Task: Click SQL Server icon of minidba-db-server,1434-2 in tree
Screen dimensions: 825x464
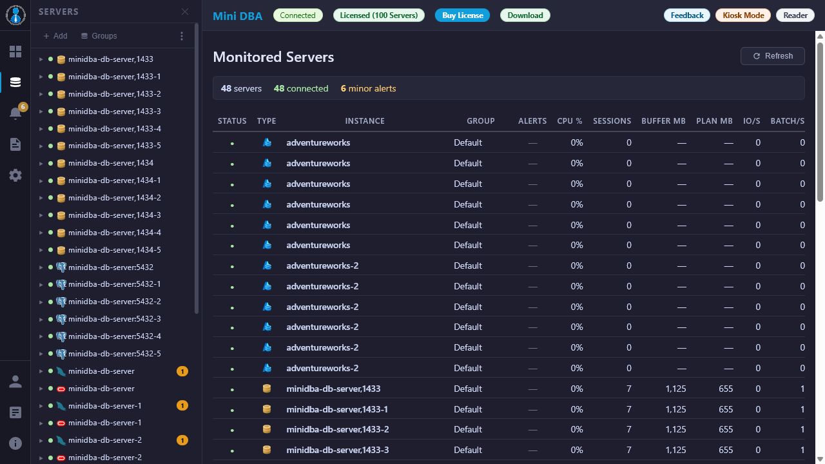Action: tap(61, 198)
